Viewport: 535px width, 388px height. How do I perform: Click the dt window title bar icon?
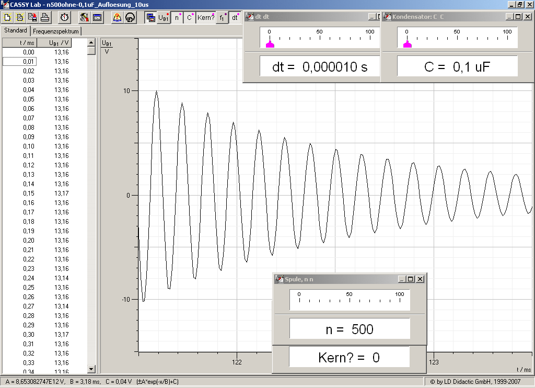pyautogui.click(x=250, y=17)
